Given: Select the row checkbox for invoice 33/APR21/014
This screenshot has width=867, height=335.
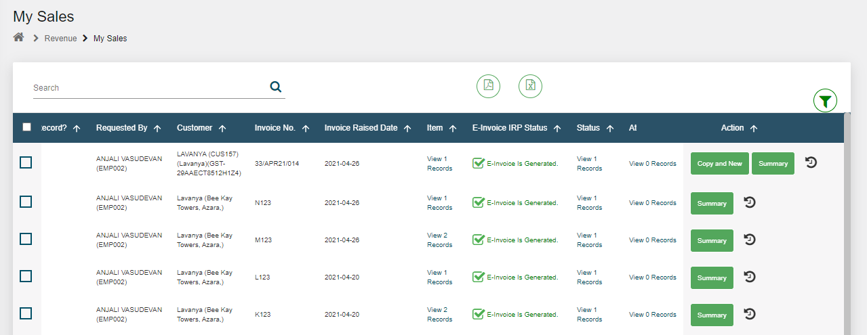Looking at the screenshot, I should pyautogui.click(x=26, y=162).
